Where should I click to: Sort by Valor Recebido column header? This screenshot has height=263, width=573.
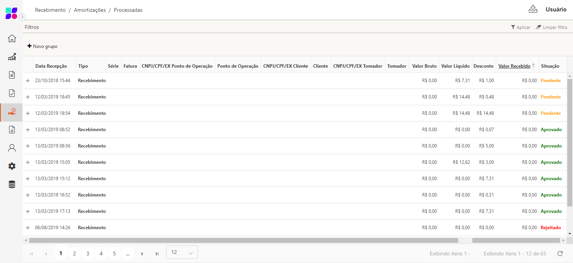point(514,66)
